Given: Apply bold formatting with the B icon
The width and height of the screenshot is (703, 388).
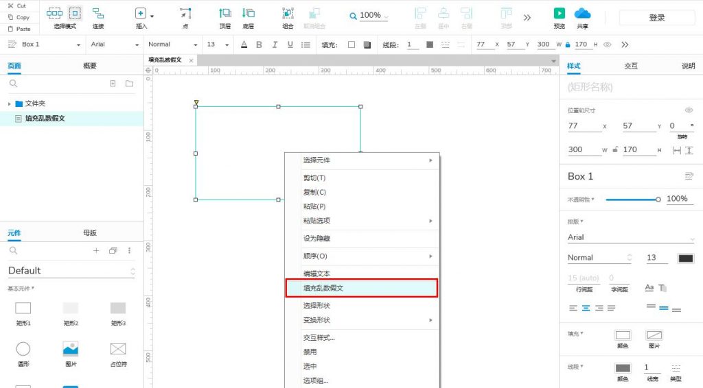Looking at the screenshot, I should coord(259,45).
